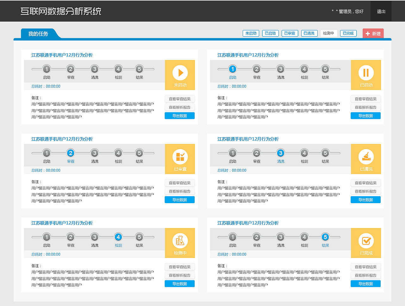405x306 pixels.
Task: Export data from the 已启动 task card
Action: click(366, 116)
